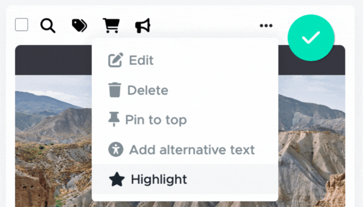Click the star icon beside Highlight
This screenshot has width=363, height=207.
point(117,179)
